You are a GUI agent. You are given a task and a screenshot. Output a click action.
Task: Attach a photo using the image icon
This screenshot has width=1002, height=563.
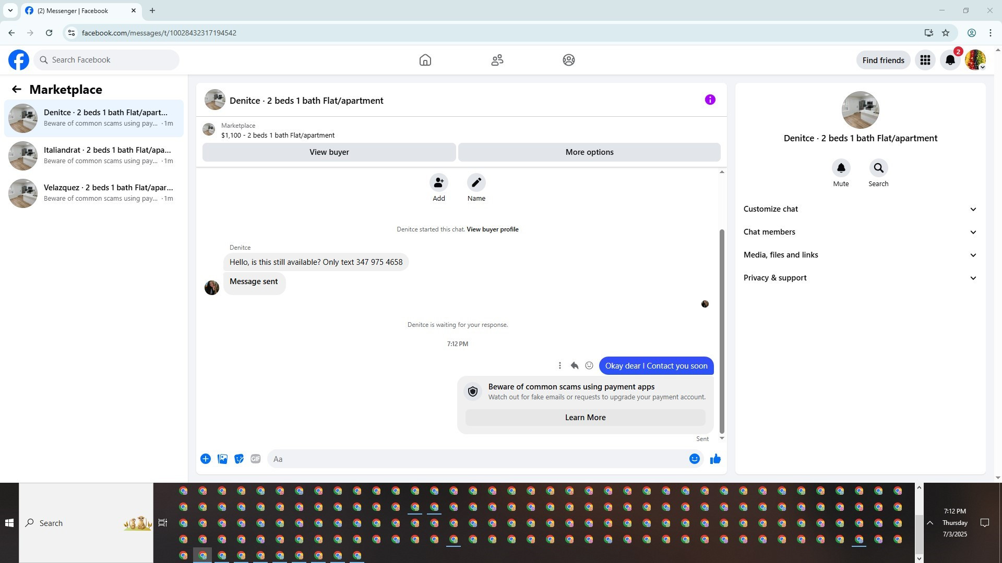222,459
